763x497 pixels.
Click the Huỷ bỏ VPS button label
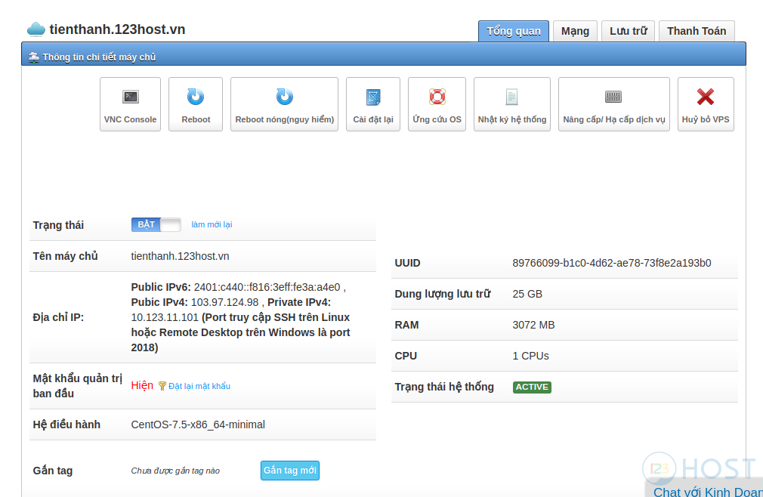(706, 119)
